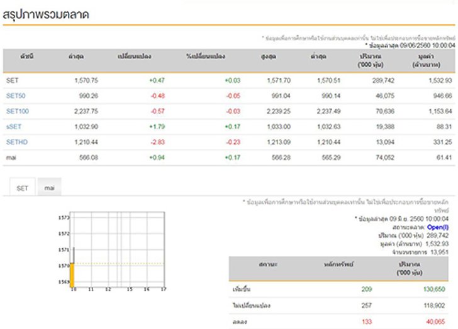458x329 pixels.
Task: Switch to the SET chart tab
Action: click(23, 188)
